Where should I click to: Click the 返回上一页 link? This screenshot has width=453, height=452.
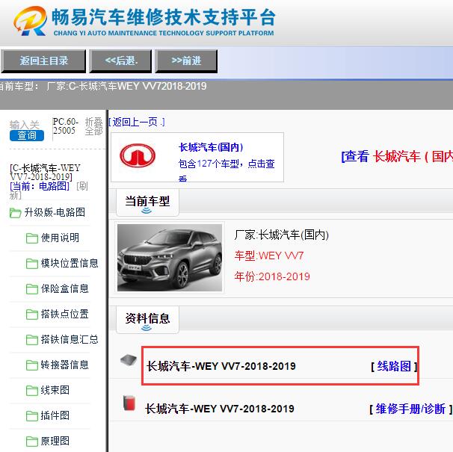[x=137, y=123]
